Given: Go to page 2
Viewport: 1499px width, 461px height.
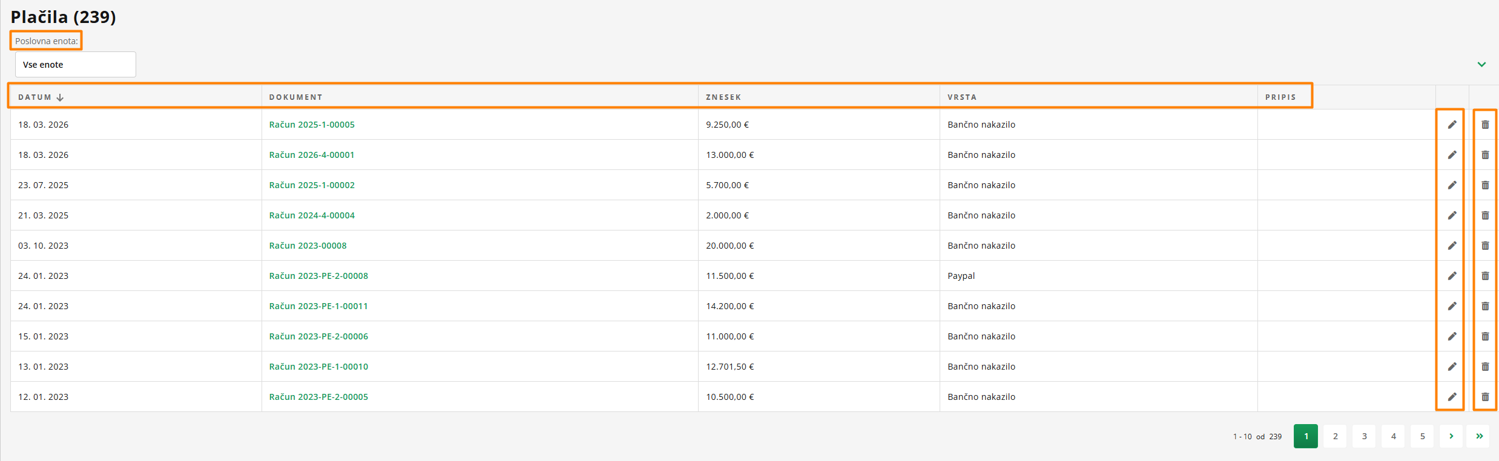Looking at the screenshot, I should pyautogui.click(x=1335, y=436).
